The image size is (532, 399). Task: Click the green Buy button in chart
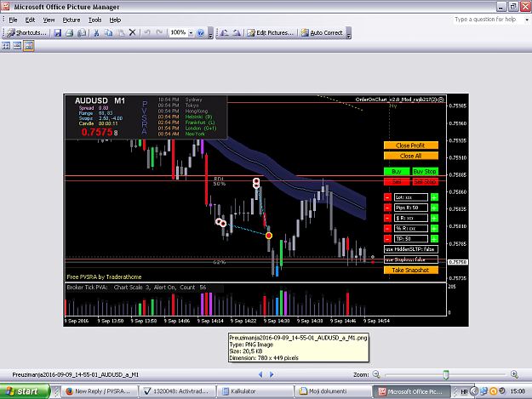pos(397,172)
